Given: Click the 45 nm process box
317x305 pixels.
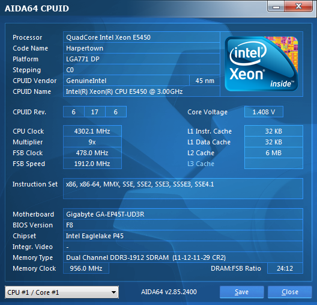Looking at the screenshot, I should (205, 81).
